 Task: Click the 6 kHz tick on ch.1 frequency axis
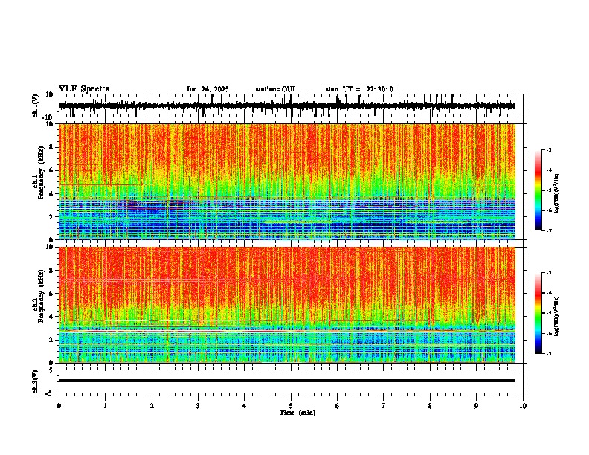point(51,170)
